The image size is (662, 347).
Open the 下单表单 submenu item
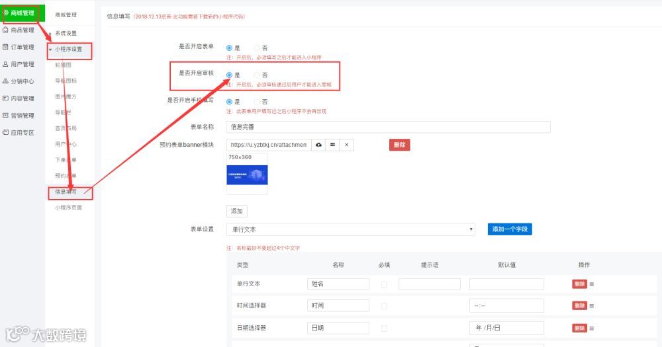point(66,160)
